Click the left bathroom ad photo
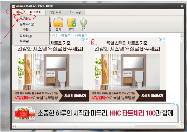 50,72
